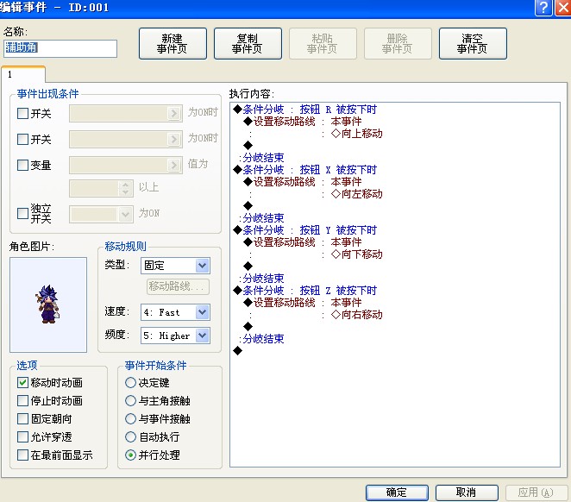Open the 类型 movement type dropdown
Screen dimensions: 571x502
click(x=203, y=266)
